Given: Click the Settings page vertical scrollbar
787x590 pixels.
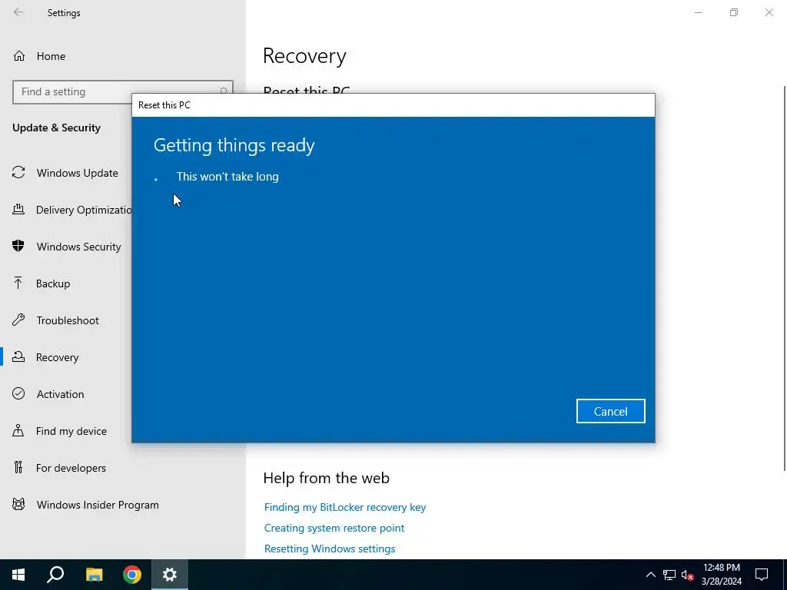Looking at the screenshot, I should click(785, 278).
